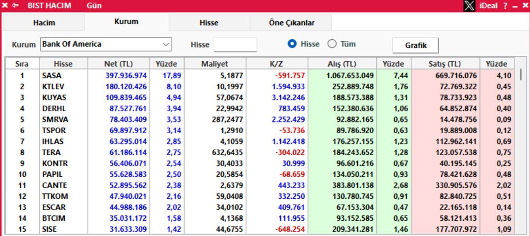Open the question mark help icon
Viewport: 530px width, 236px height.
(x=505, y=6)
